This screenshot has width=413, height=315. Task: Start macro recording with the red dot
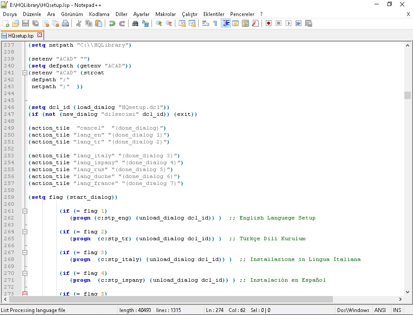pos(269,23)
